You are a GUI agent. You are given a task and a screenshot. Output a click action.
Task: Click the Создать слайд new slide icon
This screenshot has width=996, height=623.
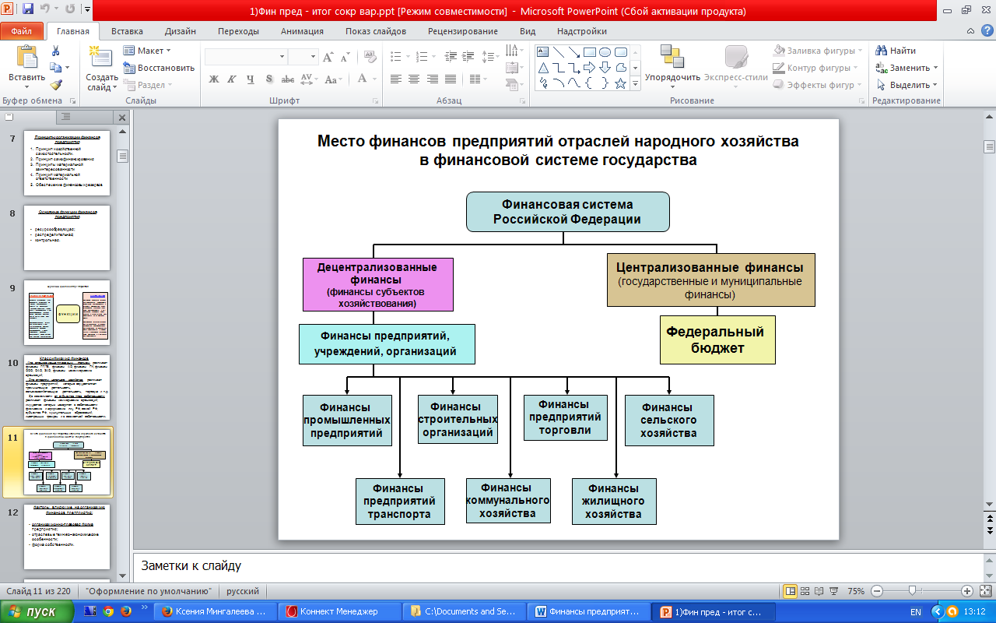tap(101, 57)
